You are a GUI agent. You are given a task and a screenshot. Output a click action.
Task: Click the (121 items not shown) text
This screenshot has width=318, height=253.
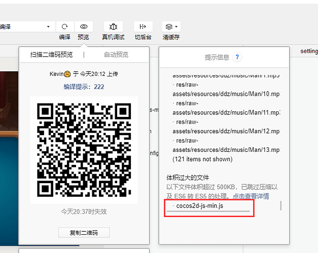tap(202, 159)
